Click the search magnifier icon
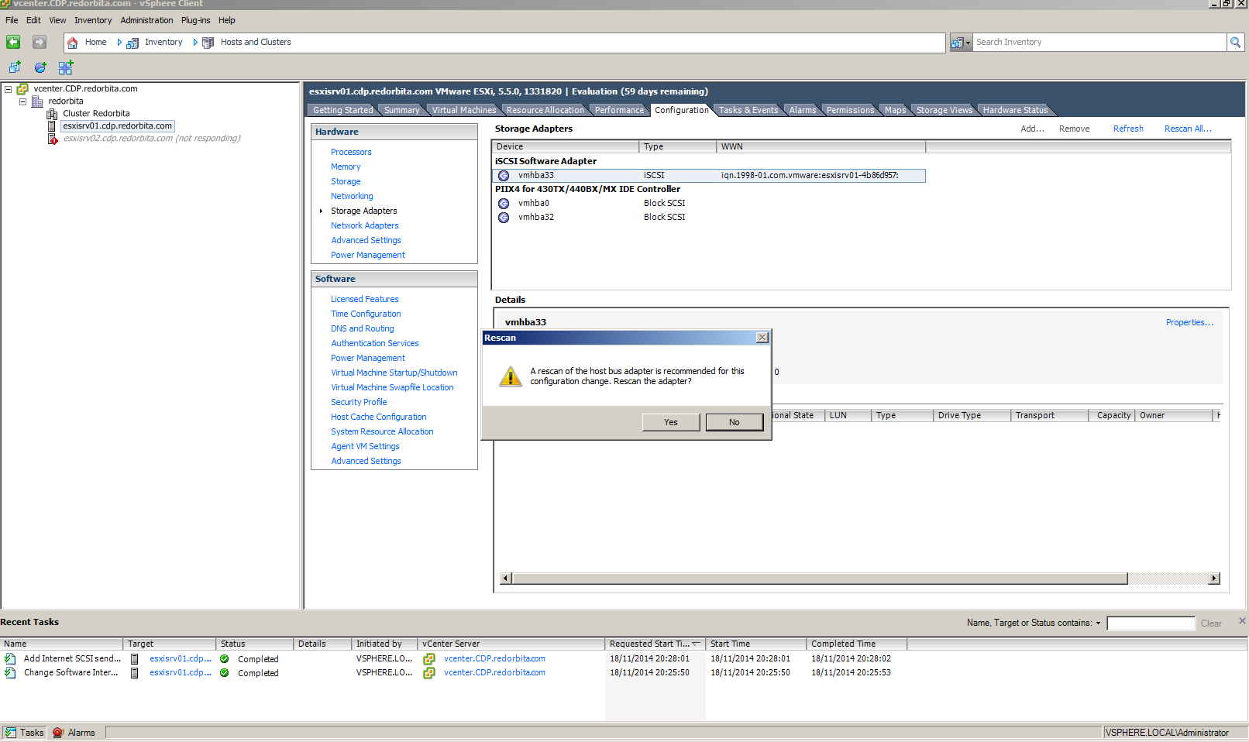 point(1235,43)
